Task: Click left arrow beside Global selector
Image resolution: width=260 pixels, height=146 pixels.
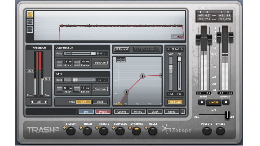Action: [168, 49]
